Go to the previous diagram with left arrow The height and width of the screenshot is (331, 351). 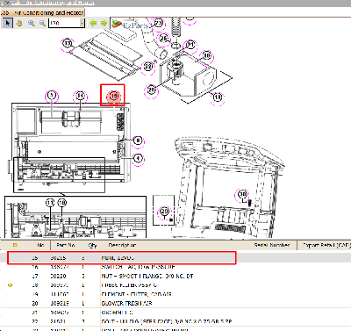pyautogui.click(x=93, y=23)
